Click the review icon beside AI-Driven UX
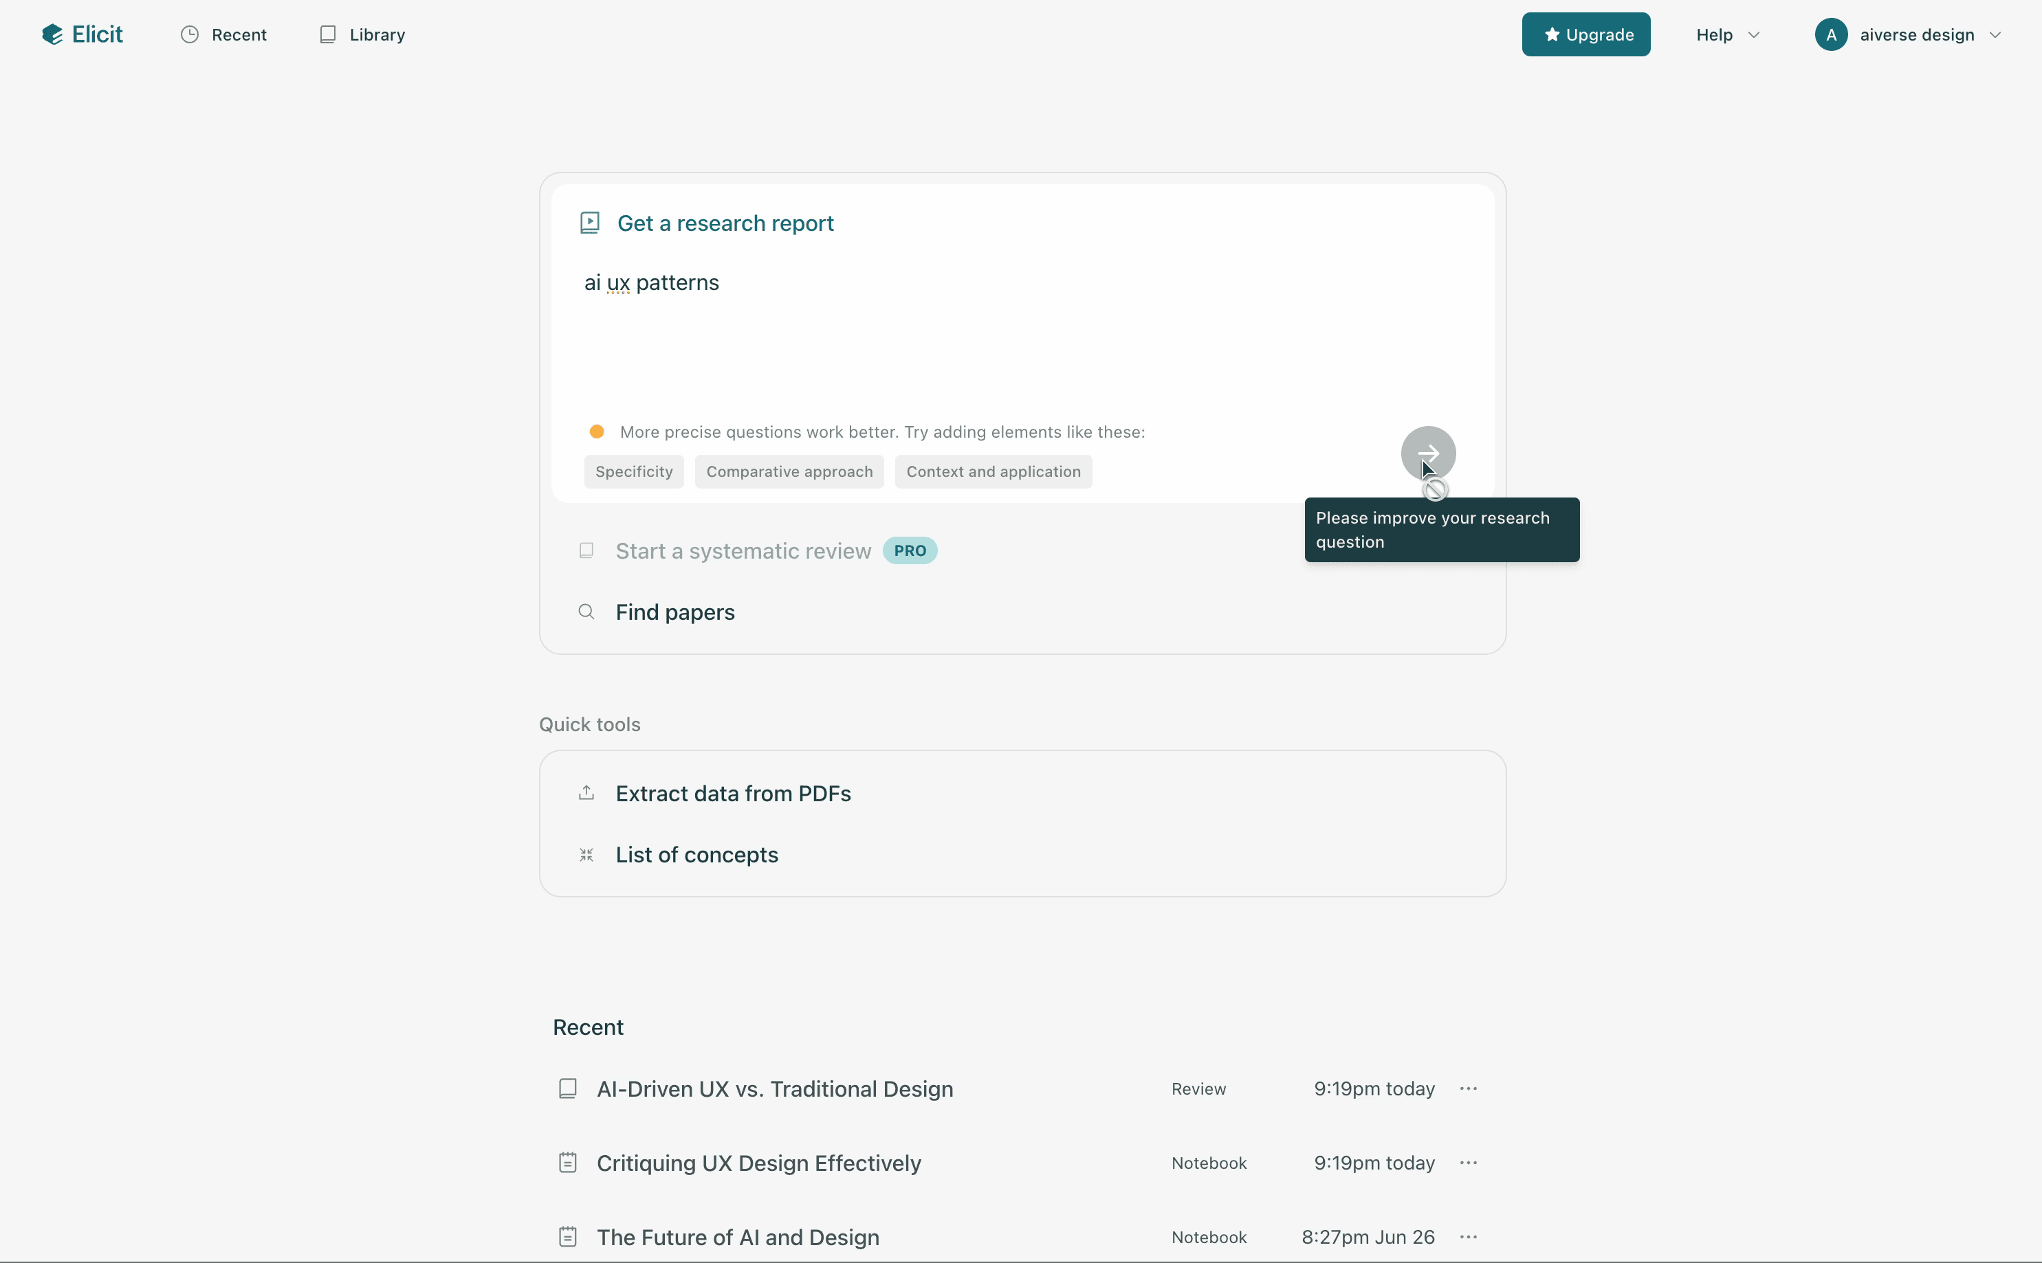 click(x=568, y=1088)
